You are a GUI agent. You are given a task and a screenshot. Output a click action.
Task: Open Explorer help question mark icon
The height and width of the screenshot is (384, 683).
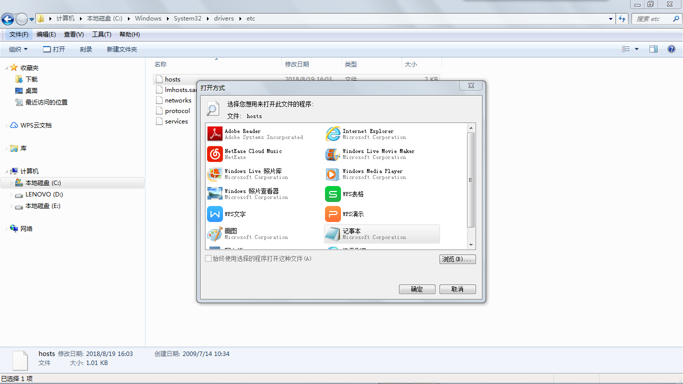tap(671, 49)
